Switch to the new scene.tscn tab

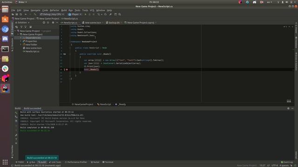tap(93, 23)
